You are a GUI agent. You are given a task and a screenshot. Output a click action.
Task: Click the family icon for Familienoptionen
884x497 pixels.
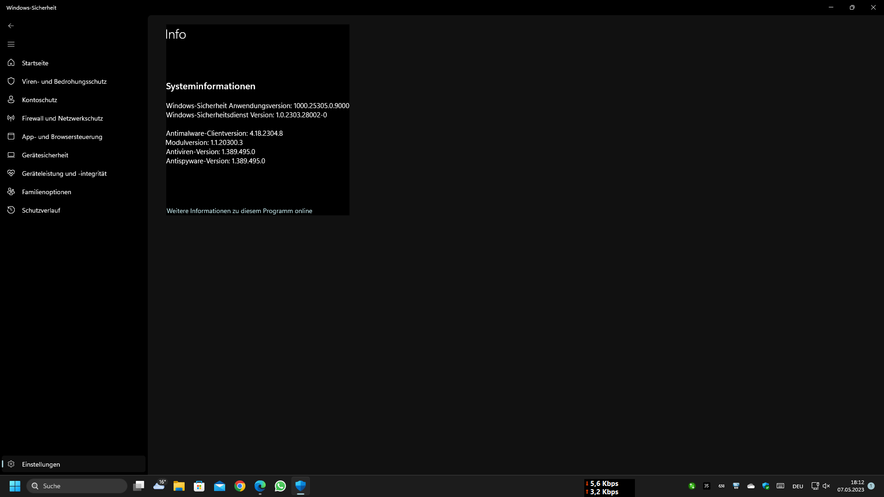pyautogui.click(x=11, y=191)
